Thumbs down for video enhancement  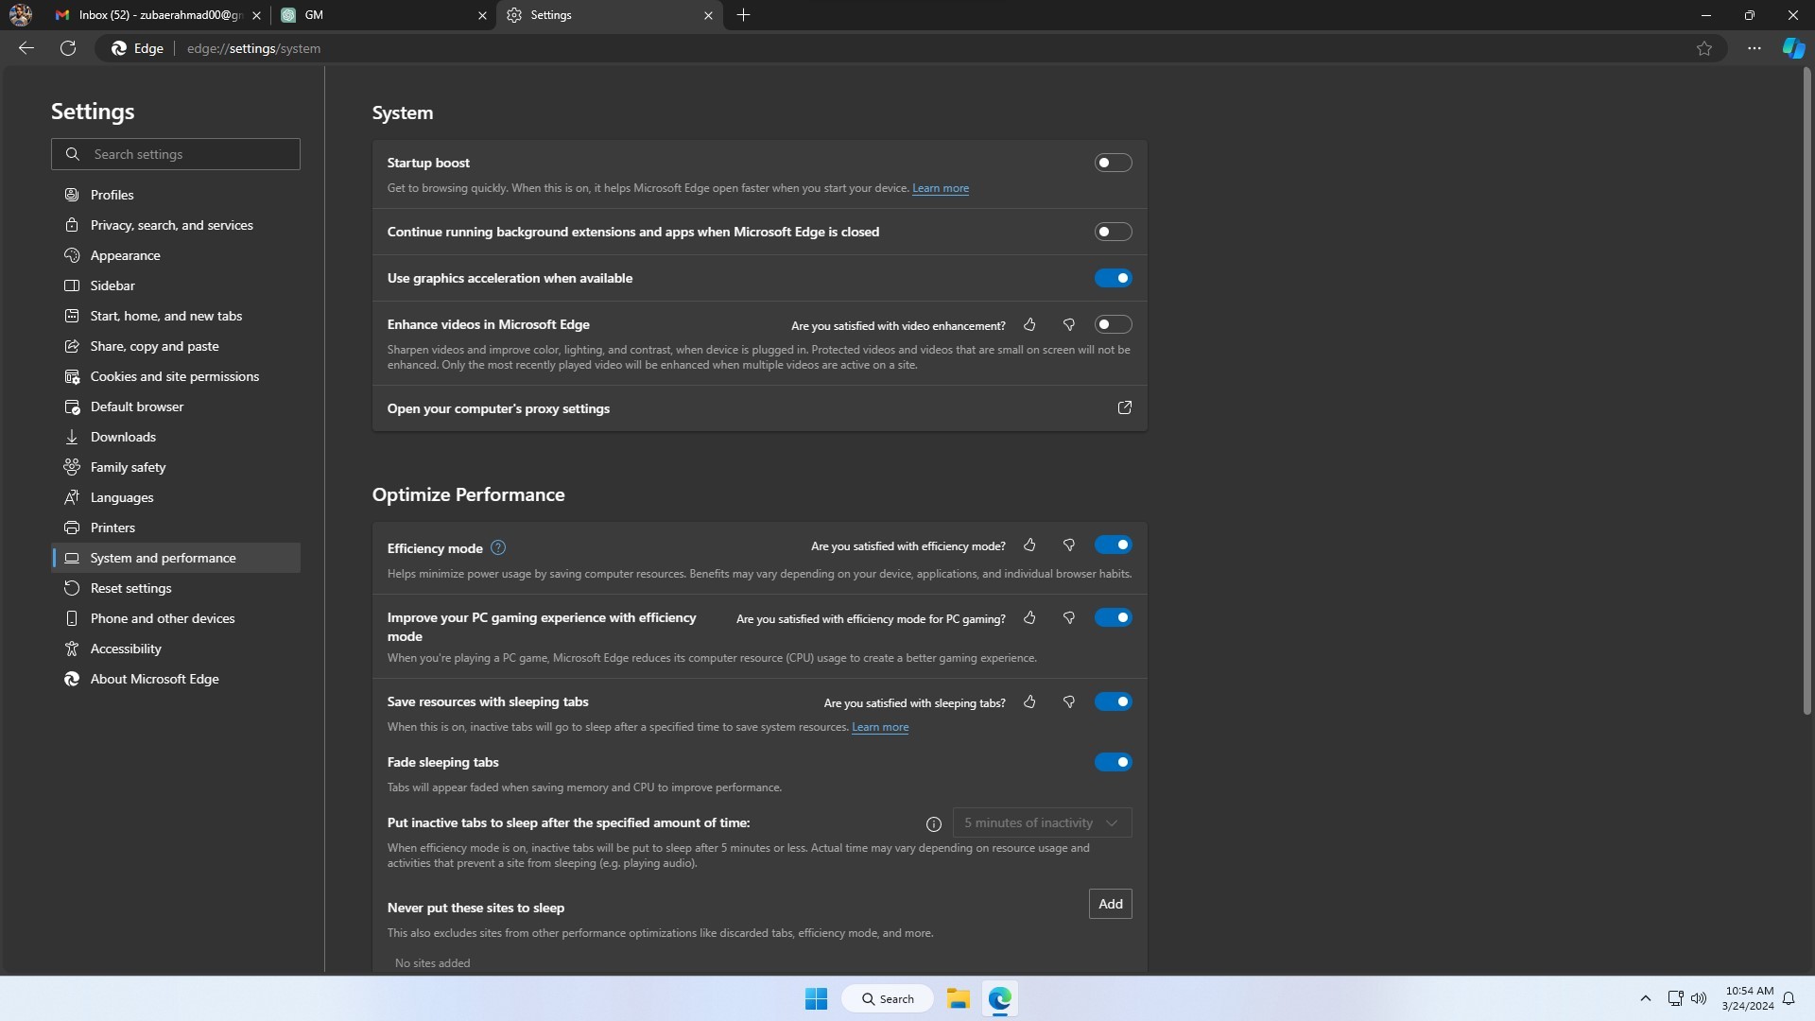click(x=1069, y=324)
